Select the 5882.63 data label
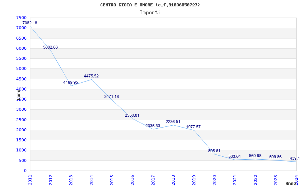The width and height of the screenshot is (300, 187). (50, 47)
